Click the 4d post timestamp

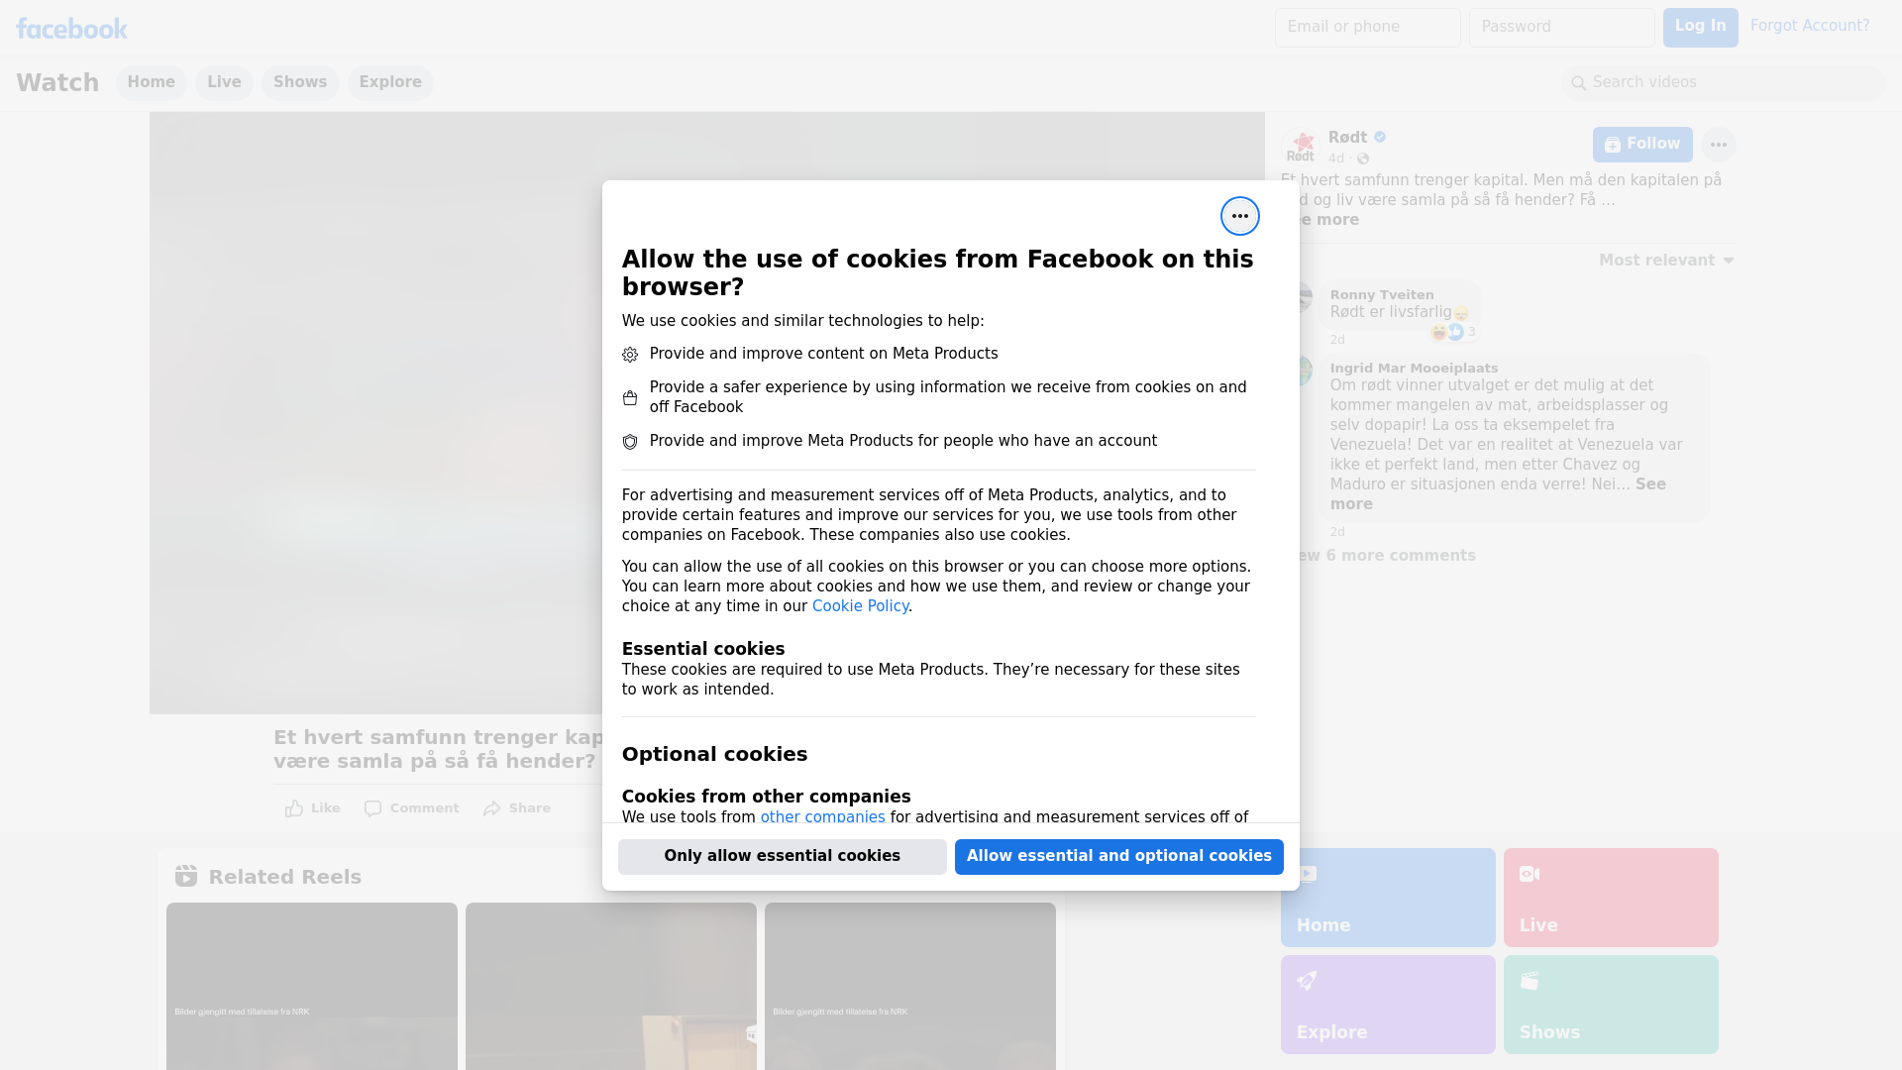coord(1336,159)
